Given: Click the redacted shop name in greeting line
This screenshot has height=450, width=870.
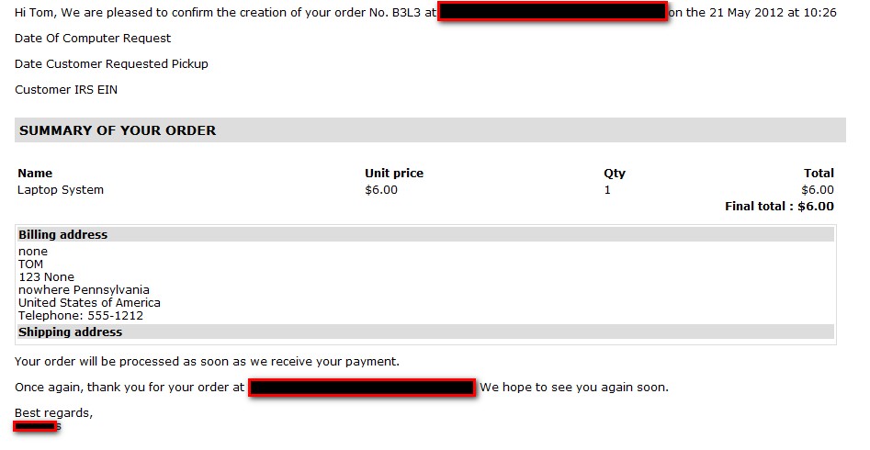Looking at the screenshot, I should (x=552, y=13).
